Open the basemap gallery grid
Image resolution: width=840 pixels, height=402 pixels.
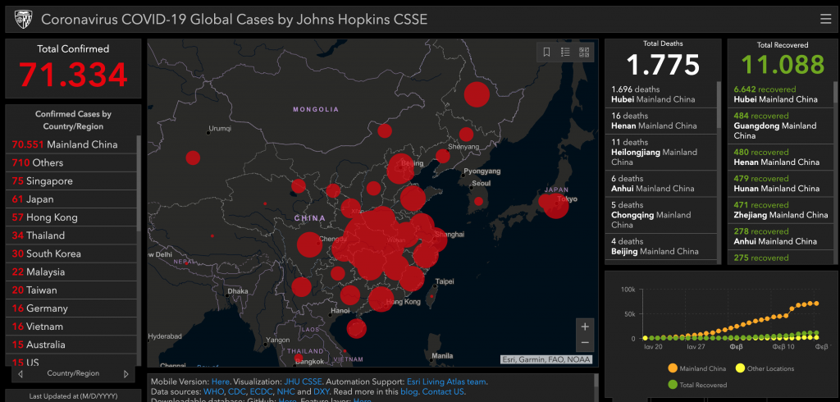(584, 53)
